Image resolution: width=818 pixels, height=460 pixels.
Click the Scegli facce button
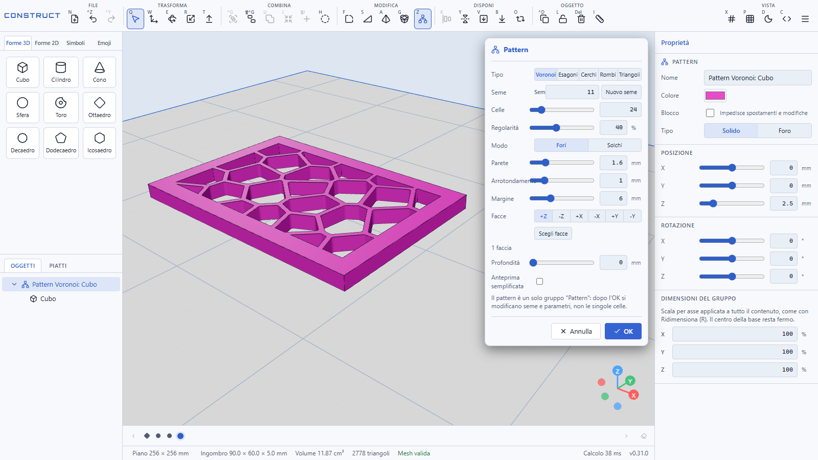coord(553,234)
